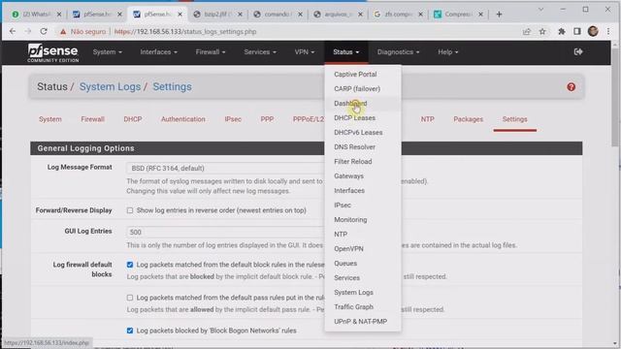
Task: Open the tab search chevron
Action: 541,9
